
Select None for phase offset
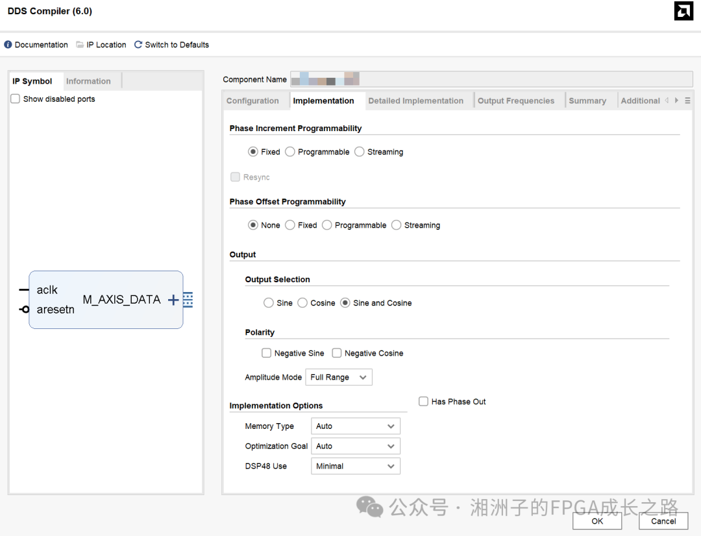tap(253, 225)
